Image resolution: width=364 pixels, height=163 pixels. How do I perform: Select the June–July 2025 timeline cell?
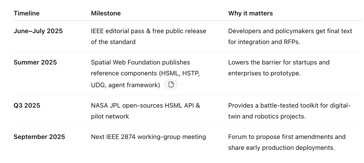coord(38,31)
